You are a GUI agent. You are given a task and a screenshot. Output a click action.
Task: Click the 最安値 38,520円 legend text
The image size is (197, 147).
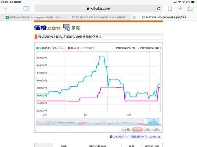tap(82, 48)
